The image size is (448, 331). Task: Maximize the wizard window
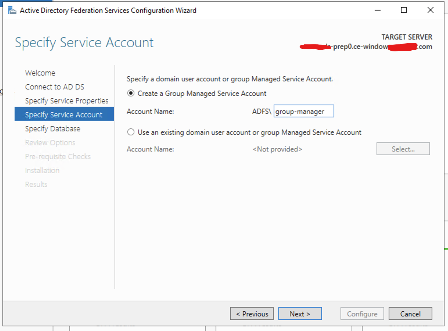[x=404, y=10]
